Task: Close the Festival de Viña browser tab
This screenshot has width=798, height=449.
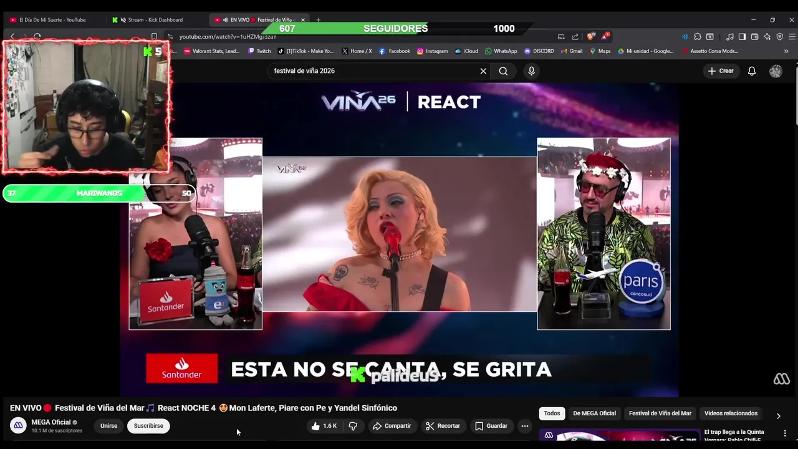Action: coord(303,20)
